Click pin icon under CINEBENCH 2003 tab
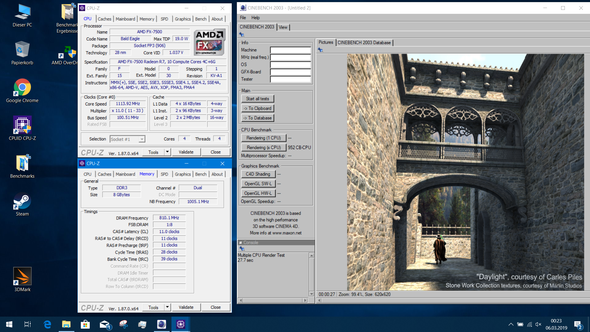This screenshot has width=590, height=332. click(x=242, y=34)
